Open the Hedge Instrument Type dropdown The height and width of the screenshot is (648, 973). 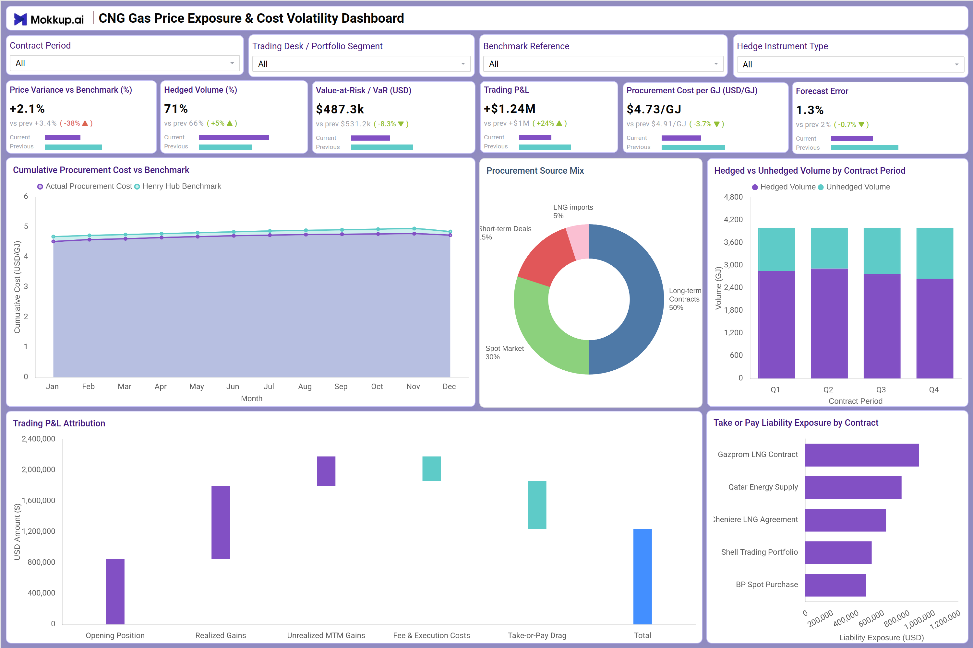pyautogui.click(x=850, y=64)
